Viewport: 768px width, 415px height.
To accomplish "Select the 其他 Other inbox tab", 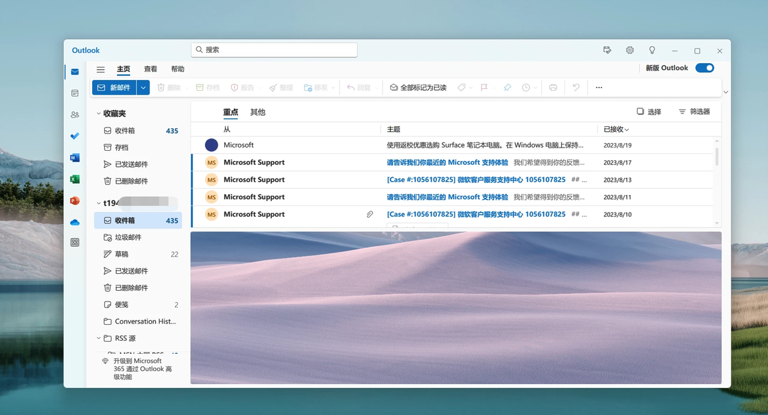I will click(258, 112).
